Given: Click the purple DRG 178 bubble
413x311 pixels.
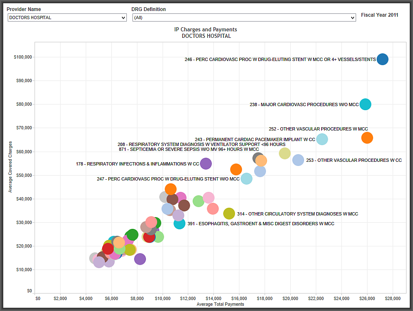Looking at the screenshot, I should 206,164.
